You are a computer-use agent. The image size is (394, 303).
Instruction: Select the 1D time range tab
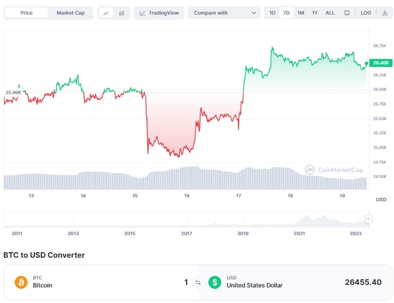tap(272, 13)
